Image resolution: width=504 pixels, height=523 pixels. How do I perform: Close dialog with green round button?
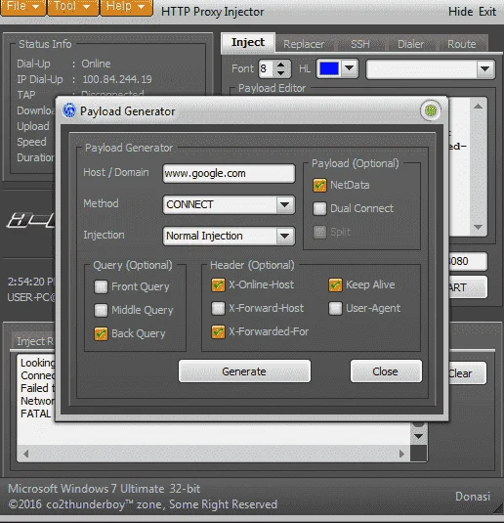click(431, 110)
